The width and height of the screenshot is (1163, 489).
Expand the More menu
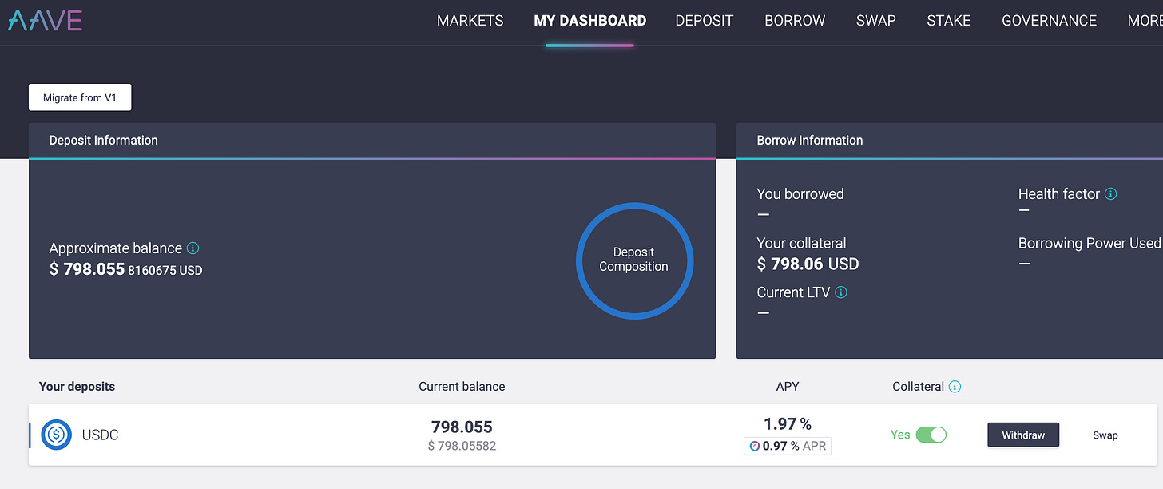[1145, 21]
